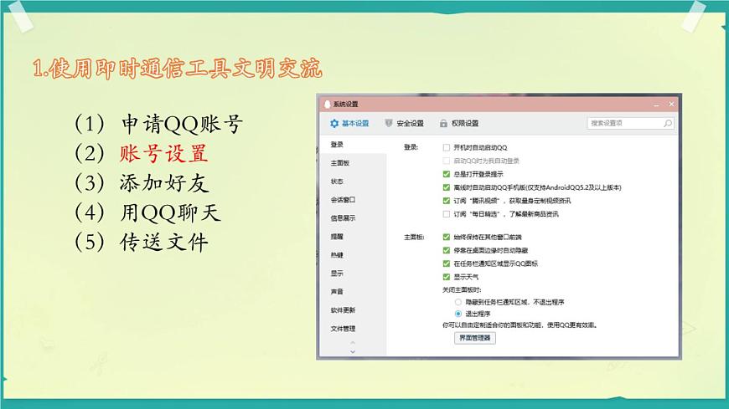Uncheck 订阅腾讯视频 checkbox

coord(447,201)
